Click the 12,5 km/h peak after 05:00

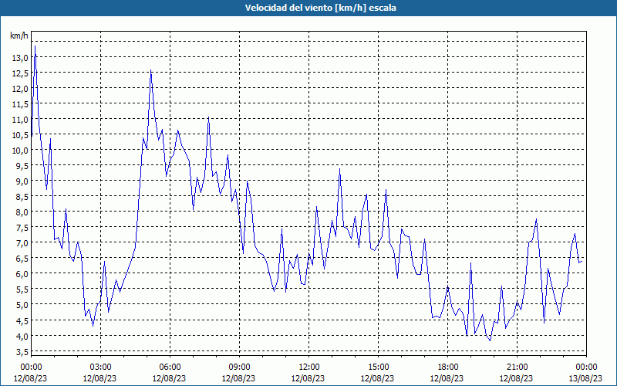tap(150, 70)
